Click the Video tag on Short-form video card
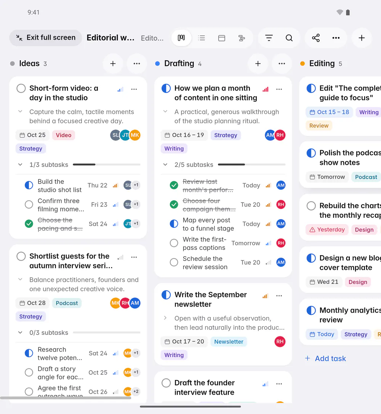Screen dimensions: 381x414 [64, 135]
